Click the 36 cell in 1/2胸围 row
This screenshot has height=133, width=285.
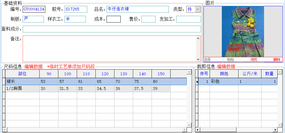click(x=124, y=88)
